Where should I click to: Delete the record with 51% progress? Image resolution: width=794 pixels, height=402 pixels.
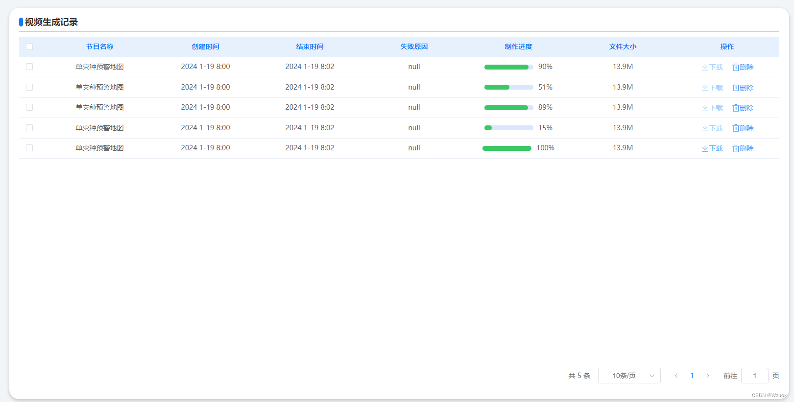(x=743, y=88)
